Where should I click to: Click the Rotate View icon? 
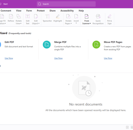[x=18, y=16]
